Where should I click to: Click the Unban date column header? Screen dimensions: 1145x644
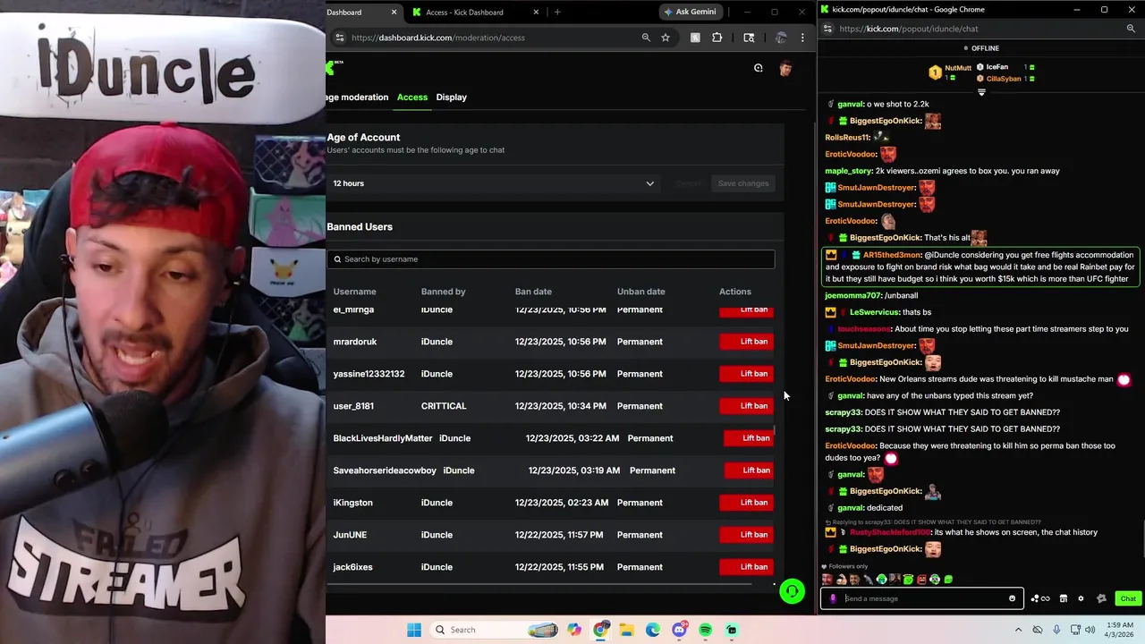[x=641, y=292]
